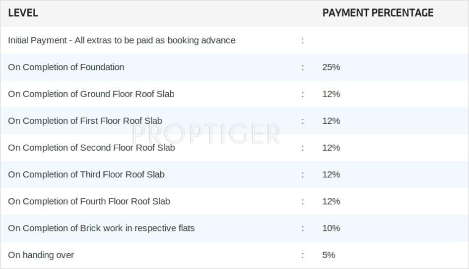Click the 25% value for Foundation

(x=331, y=67)
